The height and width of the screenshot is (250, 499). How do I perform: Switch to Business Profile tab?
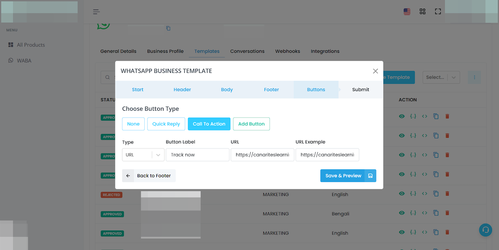pyautogui.click(x=166, y=51)
